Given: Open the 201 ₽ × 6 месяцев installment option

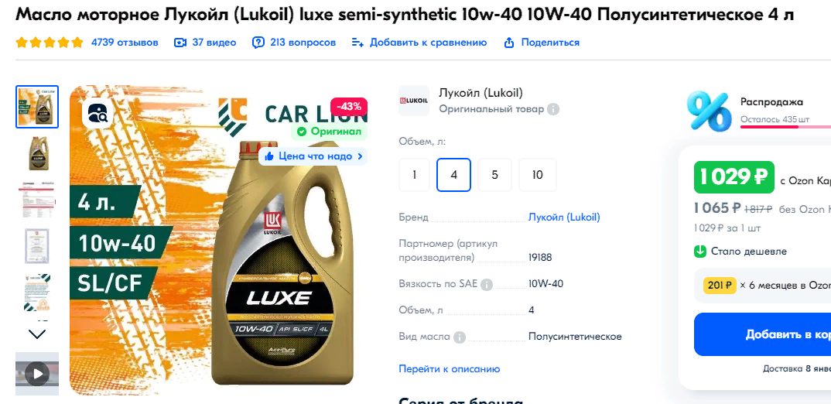Looking at the screenshot, I should point(763,286).
